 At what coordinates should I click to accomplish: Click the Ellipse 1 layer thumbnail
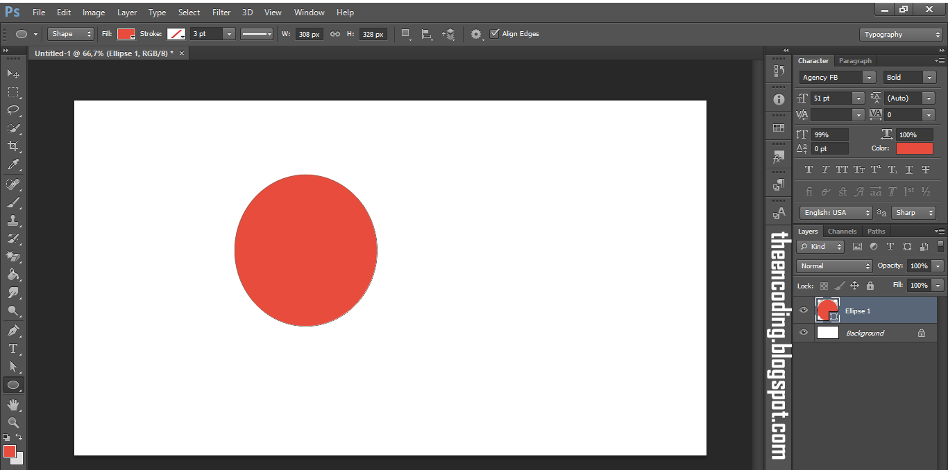[827, 310]
